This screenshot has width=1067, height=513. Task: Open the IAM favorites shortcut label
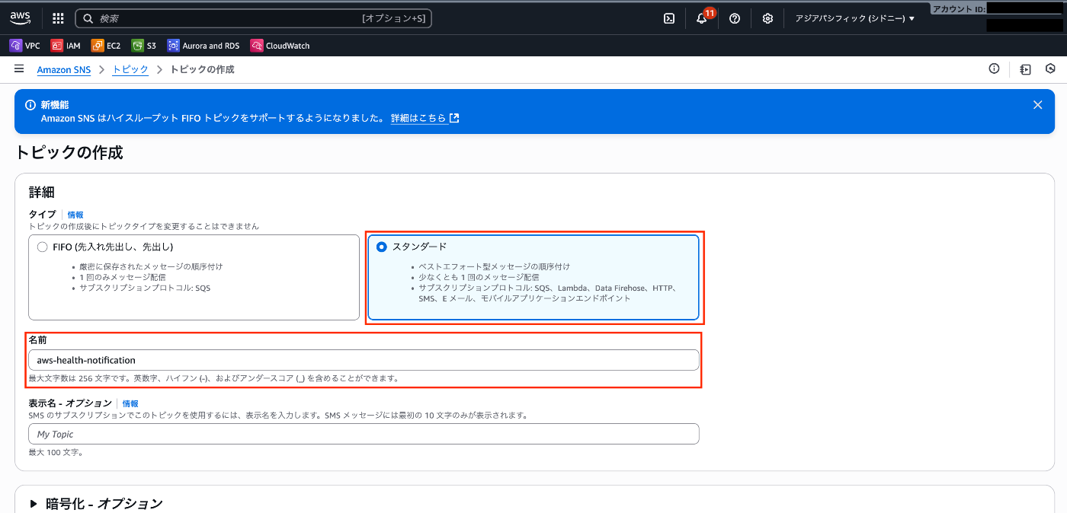[x=73, y=46]
